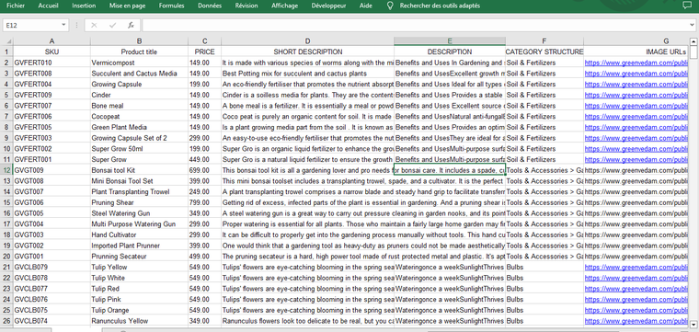Select the price cell 449.00
This screenshot has width=699, height=332.
[204, 159]
